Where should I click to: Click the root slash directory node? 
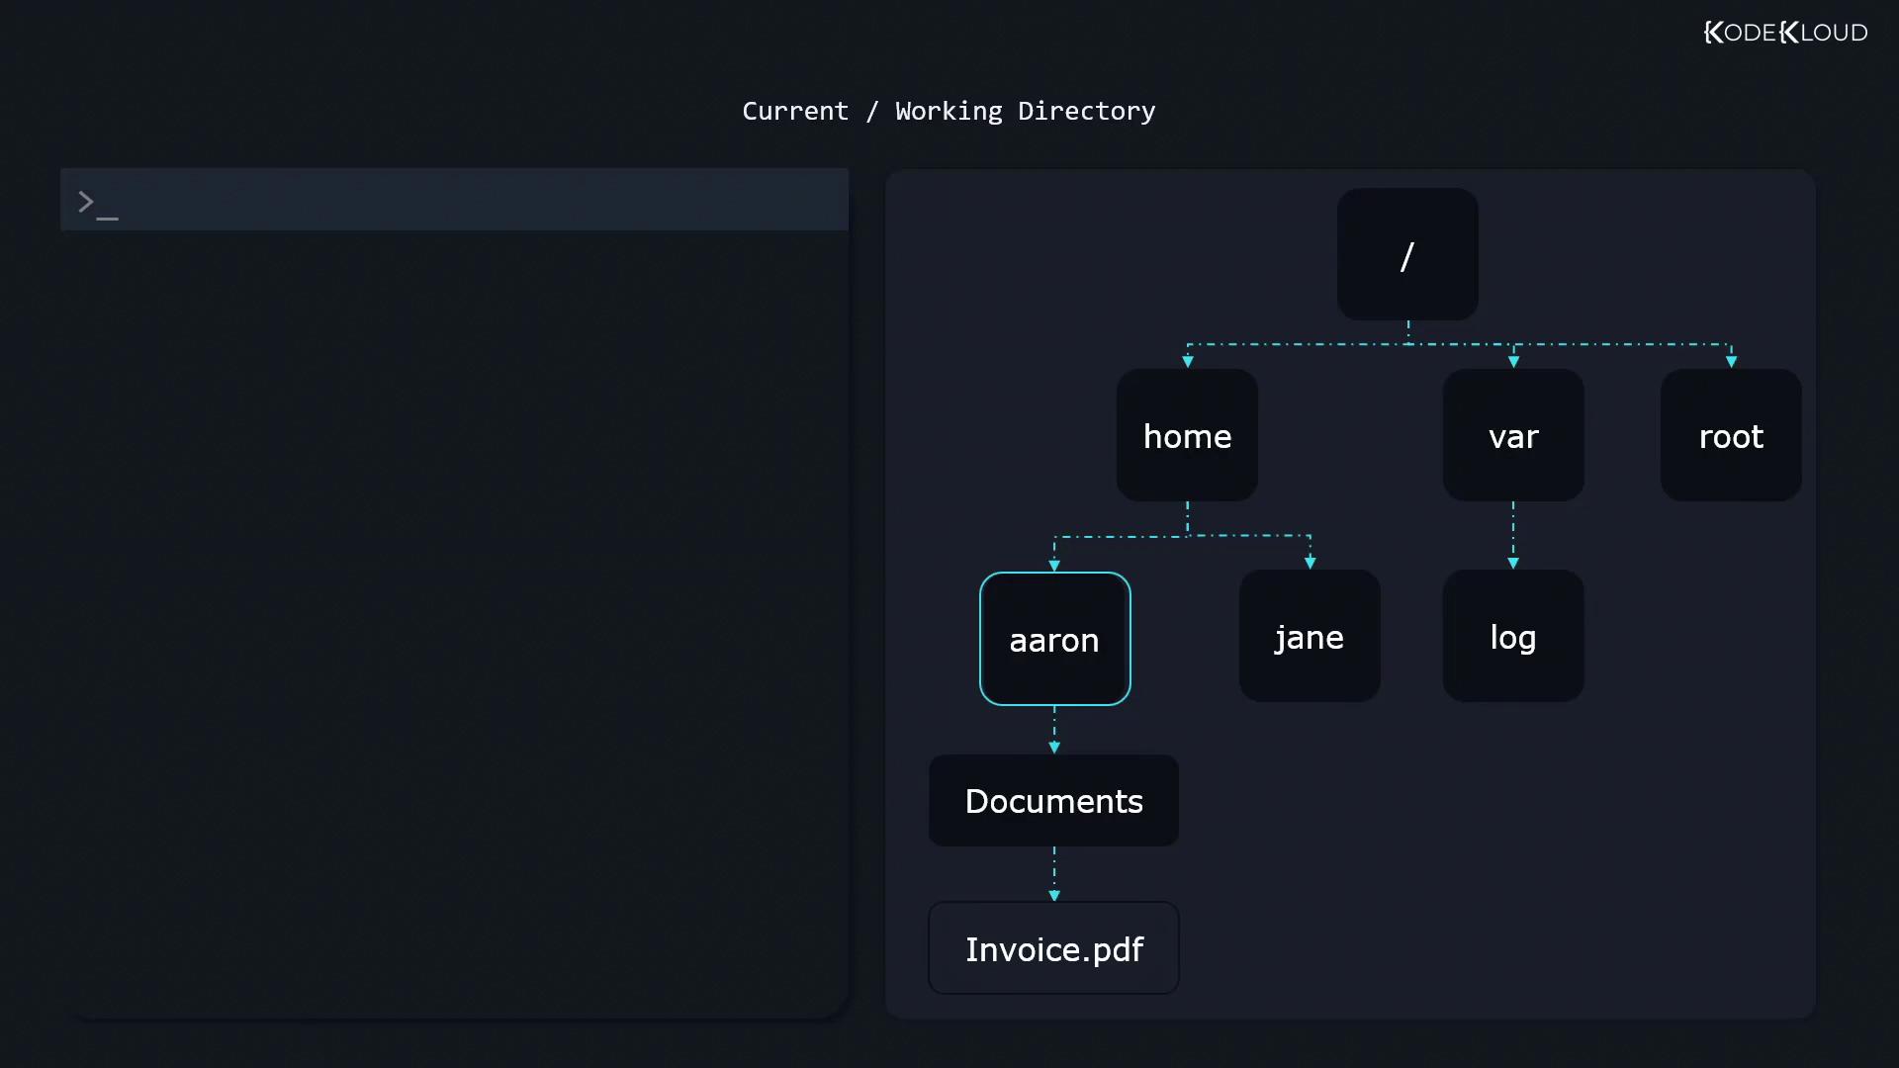pos(1407,255)
